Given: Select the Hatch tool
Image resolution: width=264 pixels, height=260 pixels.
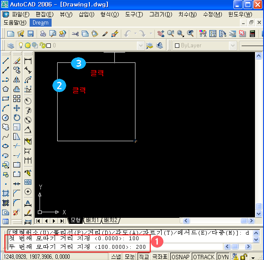Looking at the screenshot, I should pyautogui.click(x=6, y=193).
